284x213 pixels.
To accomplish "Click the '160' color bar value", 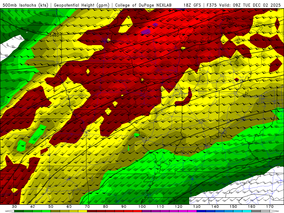I will 252,207.
